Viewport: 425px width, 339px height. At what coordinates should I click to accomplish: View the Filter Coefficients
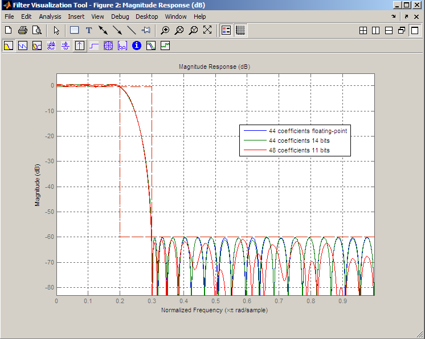(x=122, y=46)
